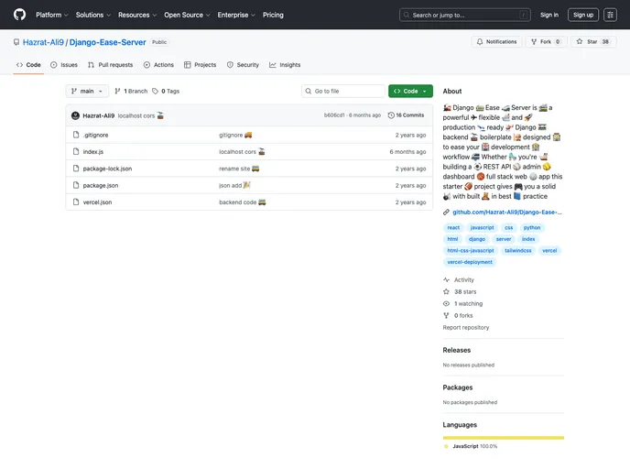View the 1 Branch link
The image size is (630, 469).
click(131, 92)
